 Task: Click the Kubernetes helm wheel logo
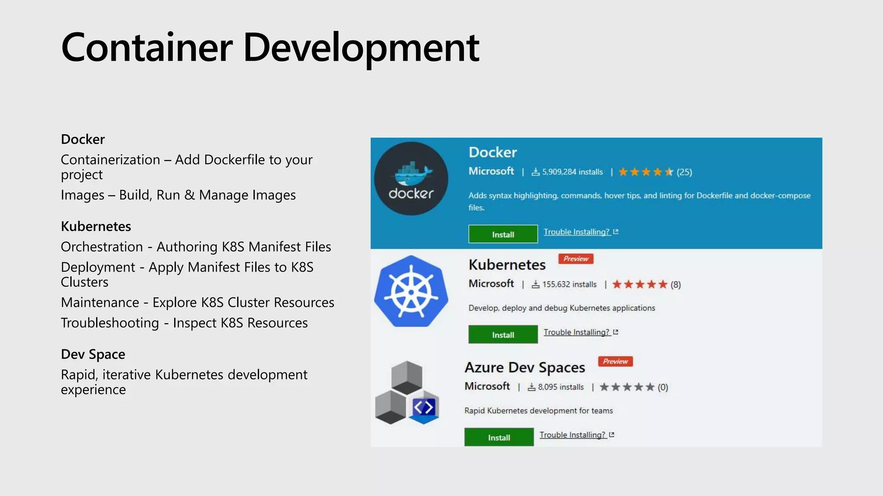pos(411,291)
